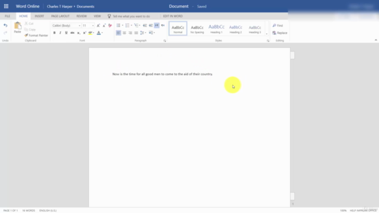379x213 pixels.
Task: Apply the Heading 1 style
Action: tap(216, 28)
